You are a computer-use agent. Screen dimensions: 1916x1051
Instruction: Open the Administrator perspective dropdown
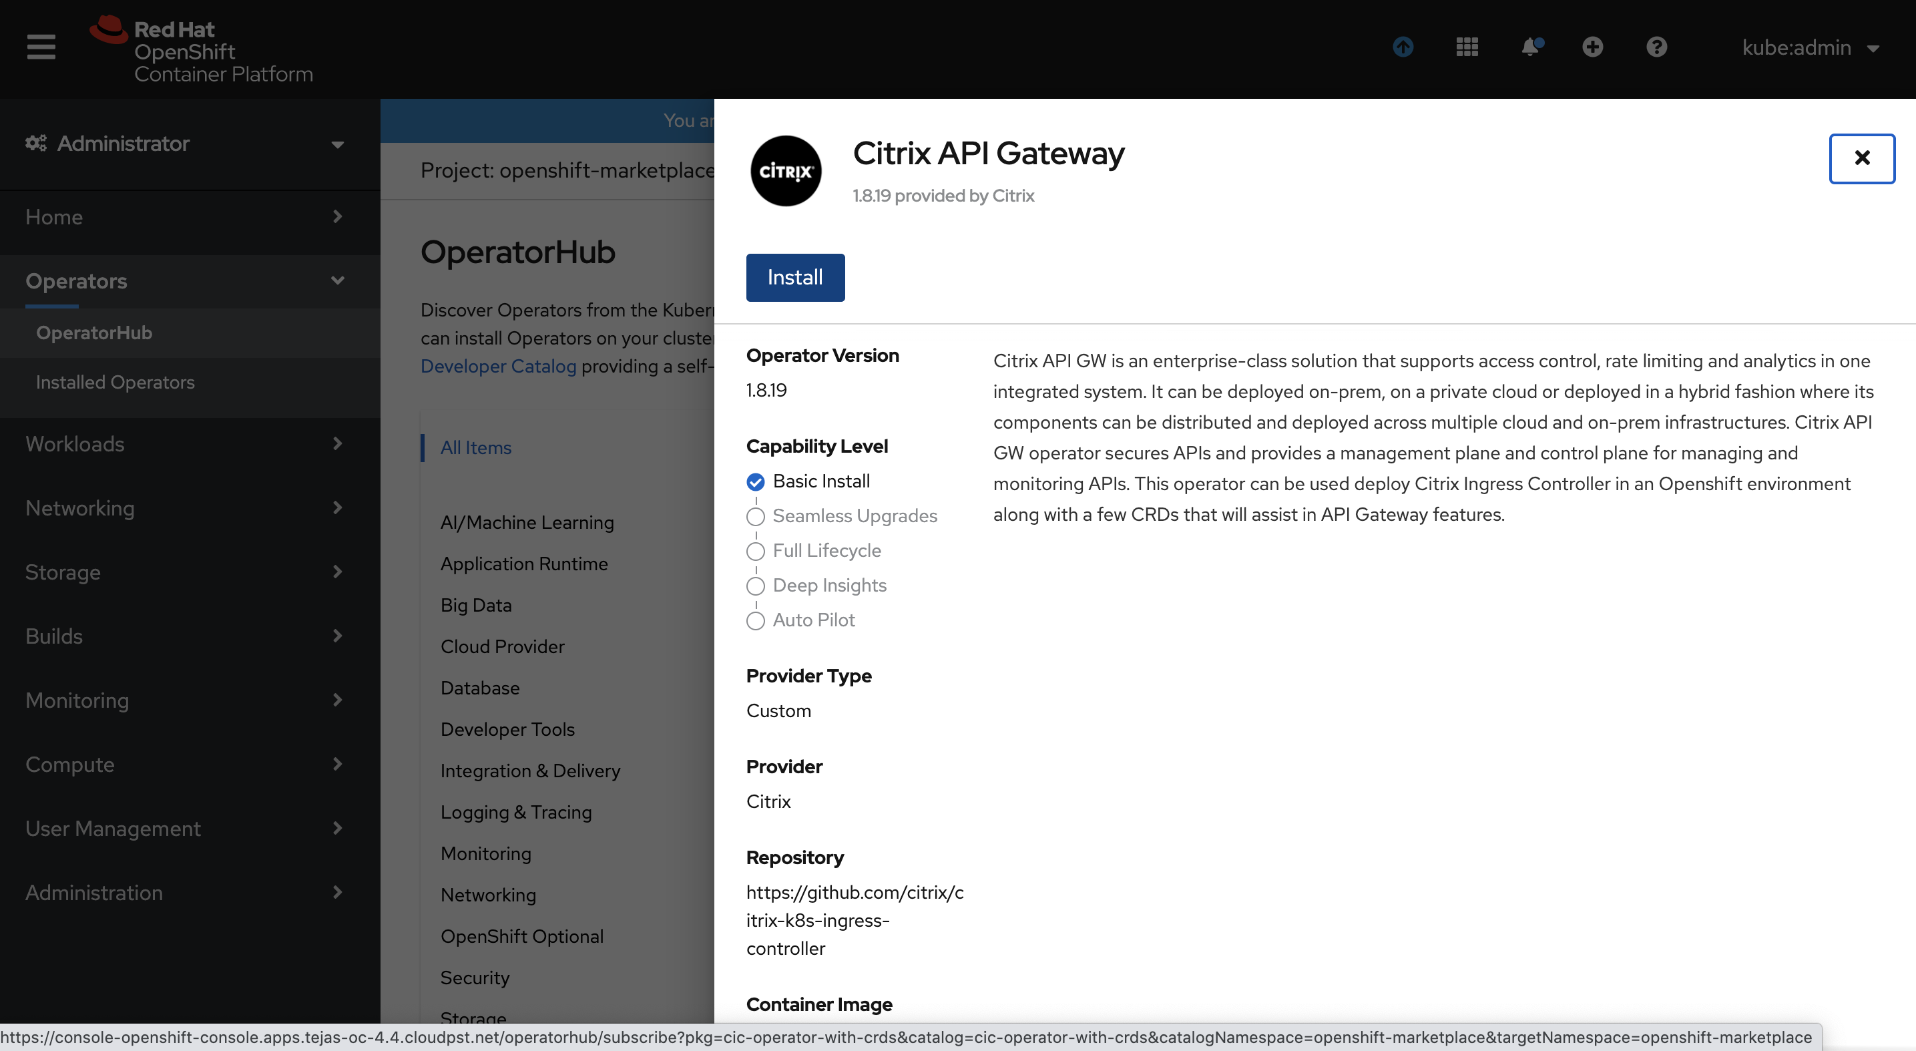[186, 144]
